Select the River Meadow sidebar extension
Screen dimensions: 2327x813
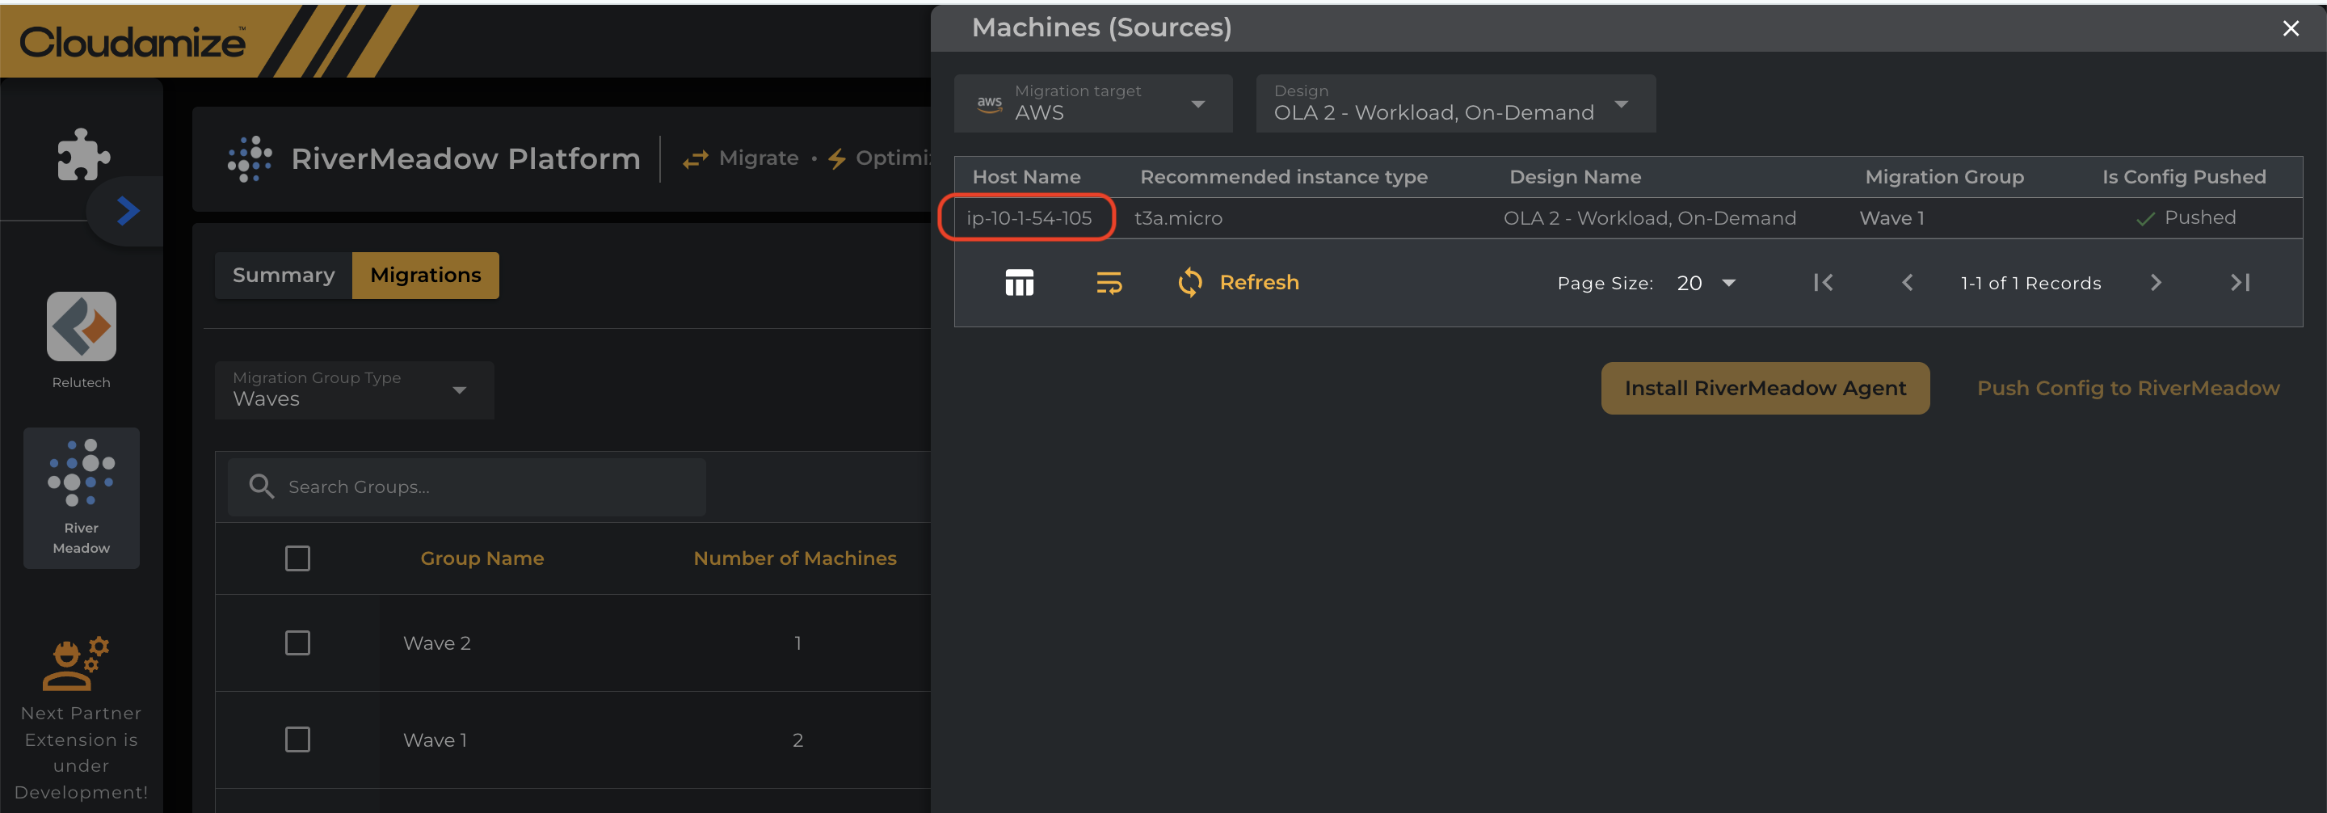pos(82,497)
